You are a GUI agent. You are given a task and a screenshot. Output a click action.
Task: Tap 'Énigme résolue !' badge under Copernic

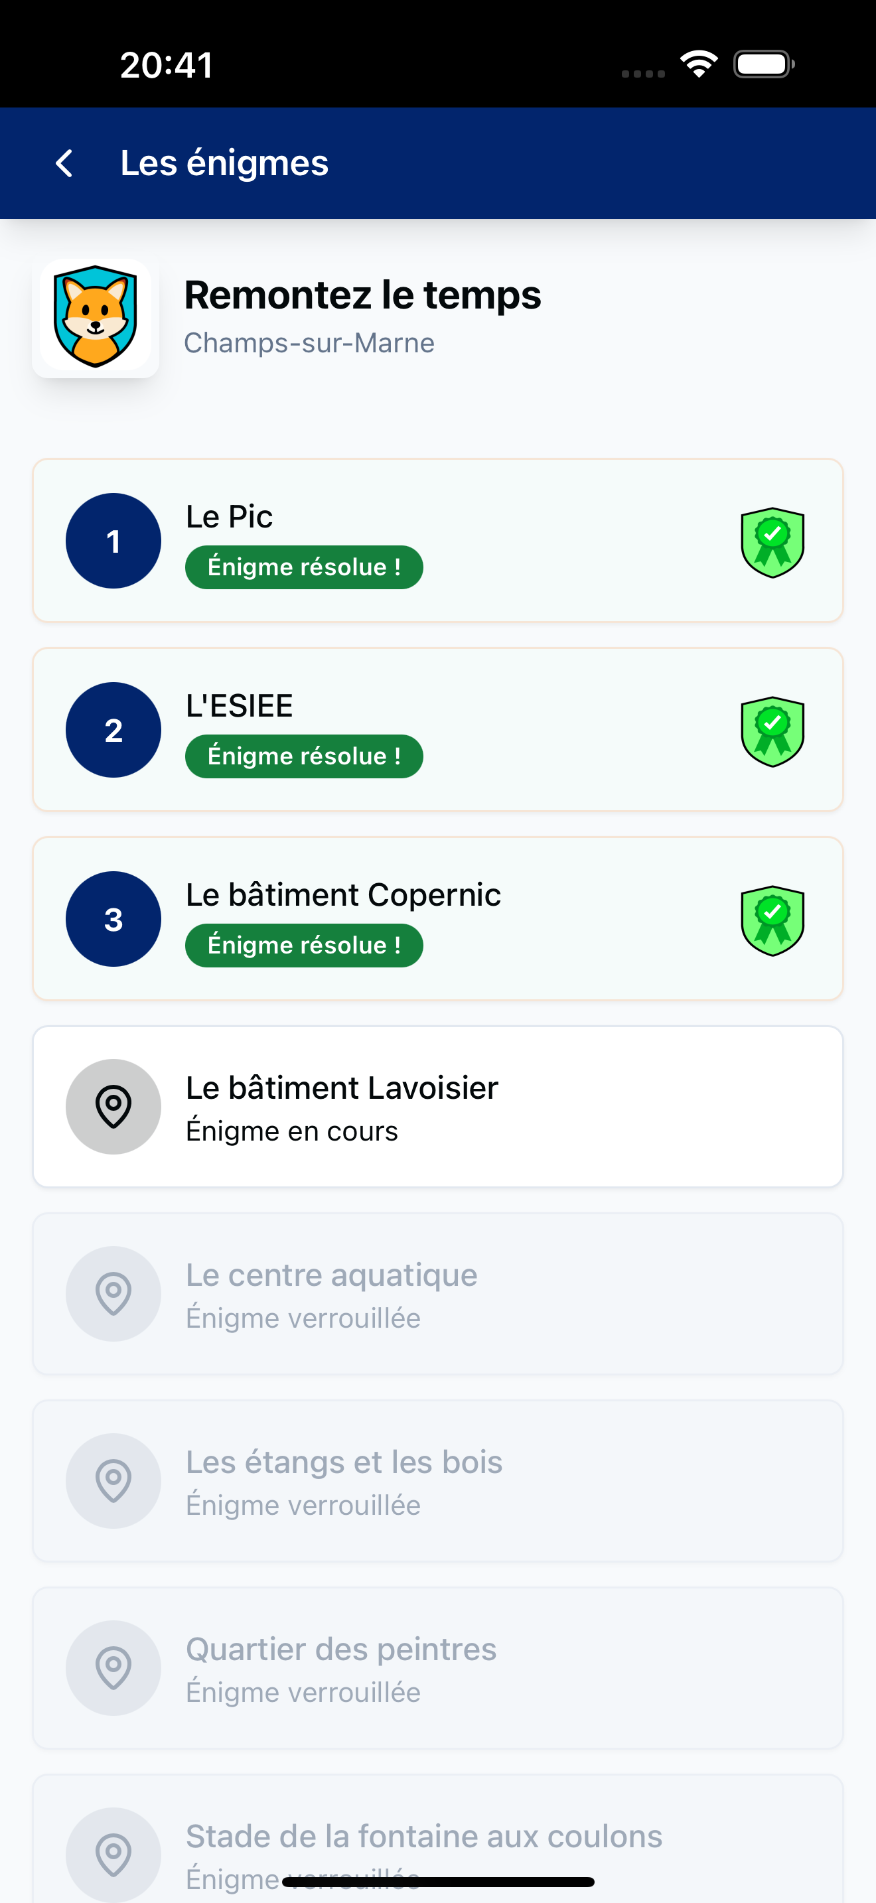pos(303,946)
